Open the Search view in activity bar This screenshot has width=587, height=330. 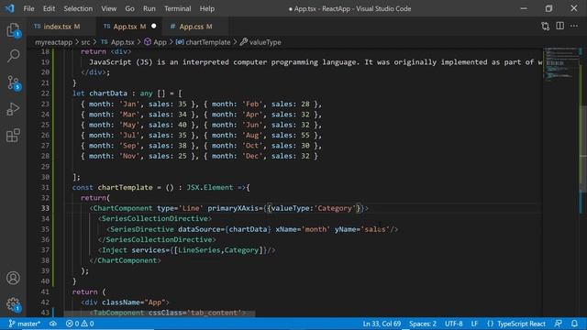13,56
